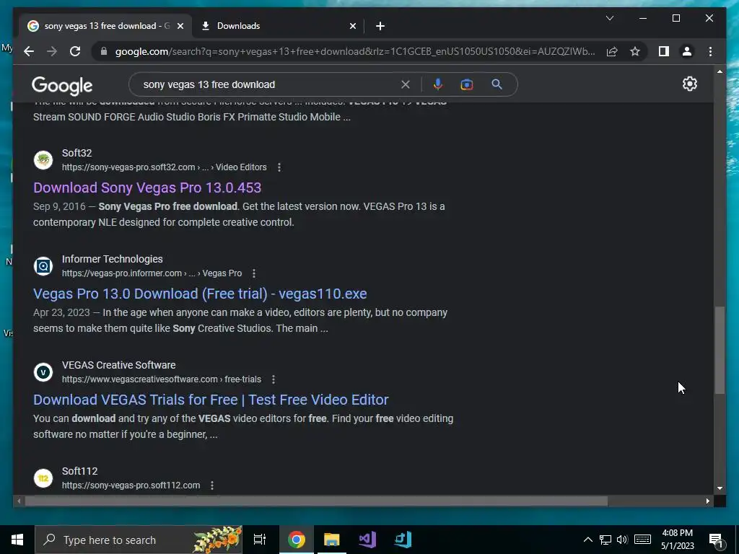The image size is (739, 554).
Task: Open the touch keyboard tray icon
Action: coord(642,540)
